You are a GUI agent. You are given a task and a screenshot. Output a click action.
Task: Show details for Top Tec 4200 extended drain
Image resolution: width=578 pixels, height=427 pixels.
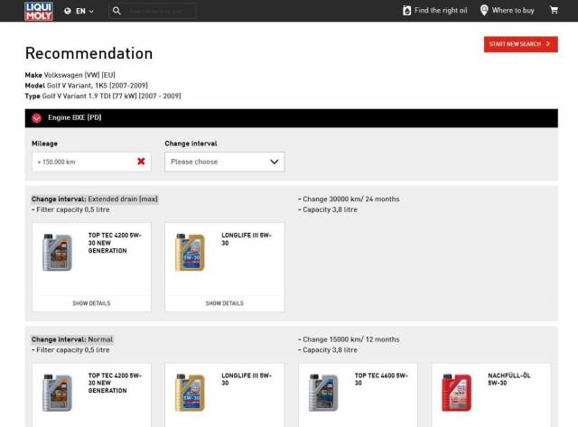[91, 303]
